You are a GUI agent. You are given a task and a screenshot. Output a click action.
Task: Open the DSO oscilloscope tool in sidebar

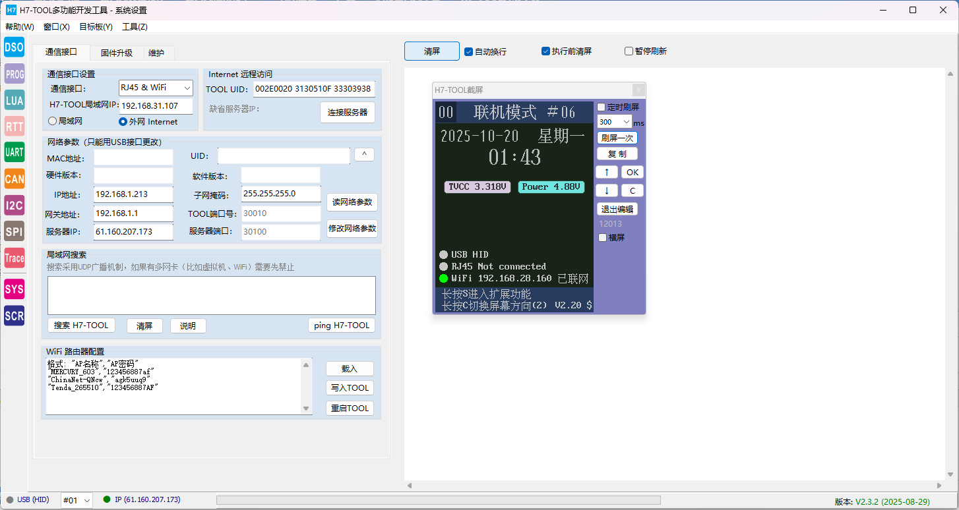pos(14,47)
